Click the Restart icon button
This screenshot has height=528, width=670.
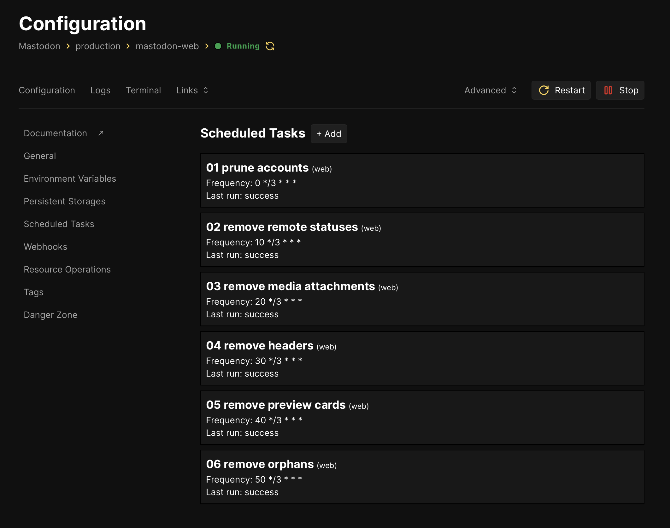(x=561, y=90)
